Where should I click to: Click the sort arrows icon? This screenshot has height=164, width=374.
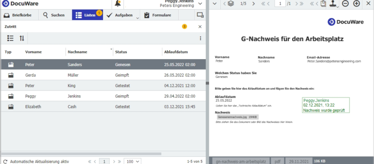tap(22, 38)
